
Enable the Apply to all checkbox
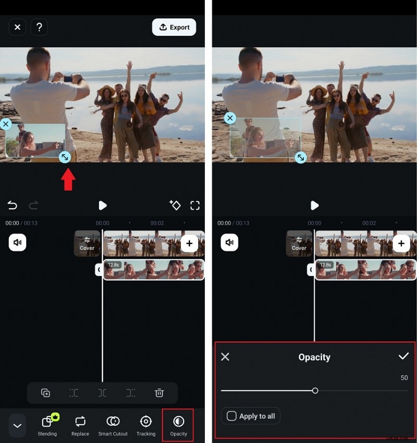[x=231, y=416]
